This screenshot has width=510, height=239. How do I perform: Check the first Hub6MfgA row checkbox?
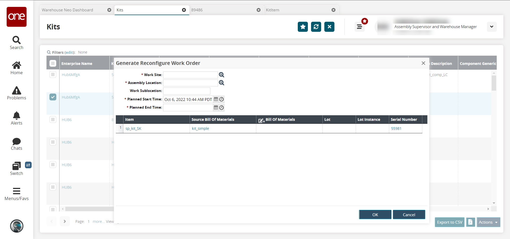53,74
